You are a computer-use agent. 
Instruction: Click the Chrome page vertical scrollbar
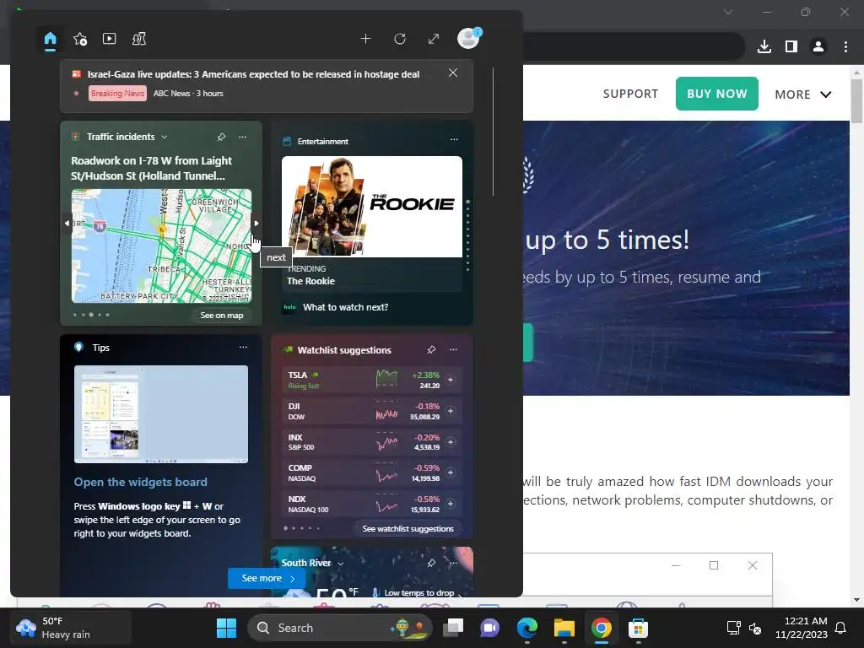tap(856, 101)
